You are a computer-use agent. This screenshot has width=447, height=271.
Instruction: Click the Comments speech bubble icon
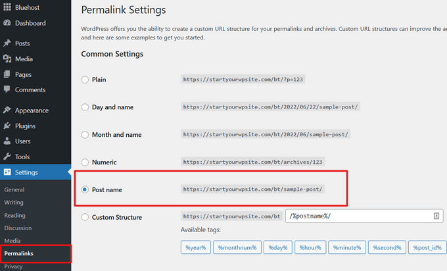click(7, 89)
